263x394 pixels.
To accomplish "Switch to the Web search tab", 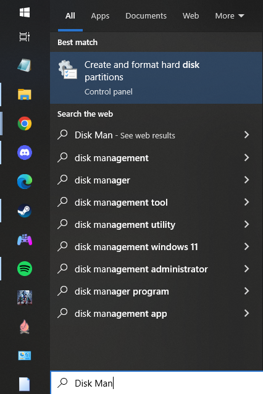I will pyautogui.click(x=191, y=16).
